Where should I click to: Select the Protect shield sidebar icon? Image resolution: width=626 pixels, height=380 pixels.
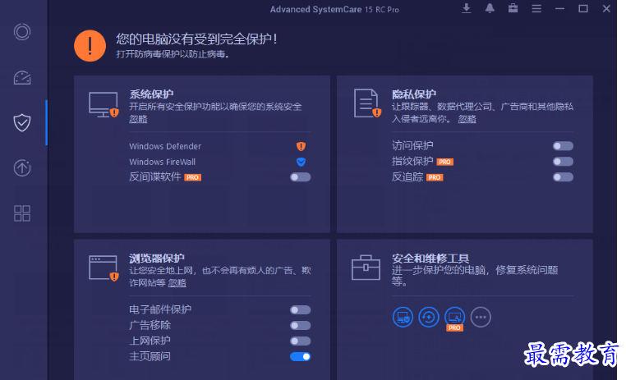pos(22,122)
